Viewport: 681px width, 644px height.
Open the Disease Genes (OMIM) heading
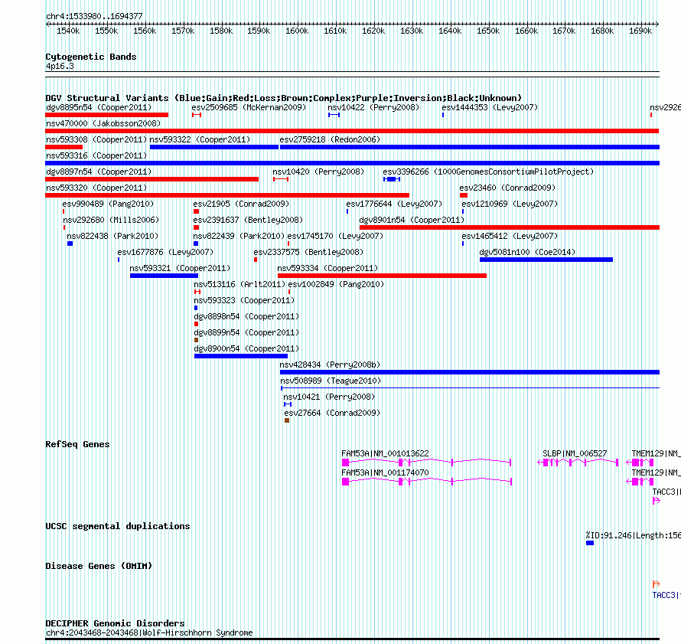click(99, 566)
